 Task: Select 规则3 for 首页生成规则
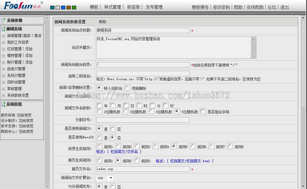click(x=136, y=160)
